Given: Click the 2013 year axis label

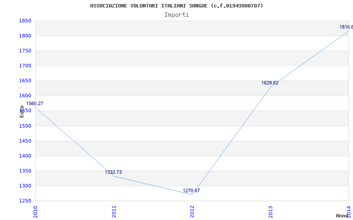Looking at the screenshot, I should pos(270,212).
